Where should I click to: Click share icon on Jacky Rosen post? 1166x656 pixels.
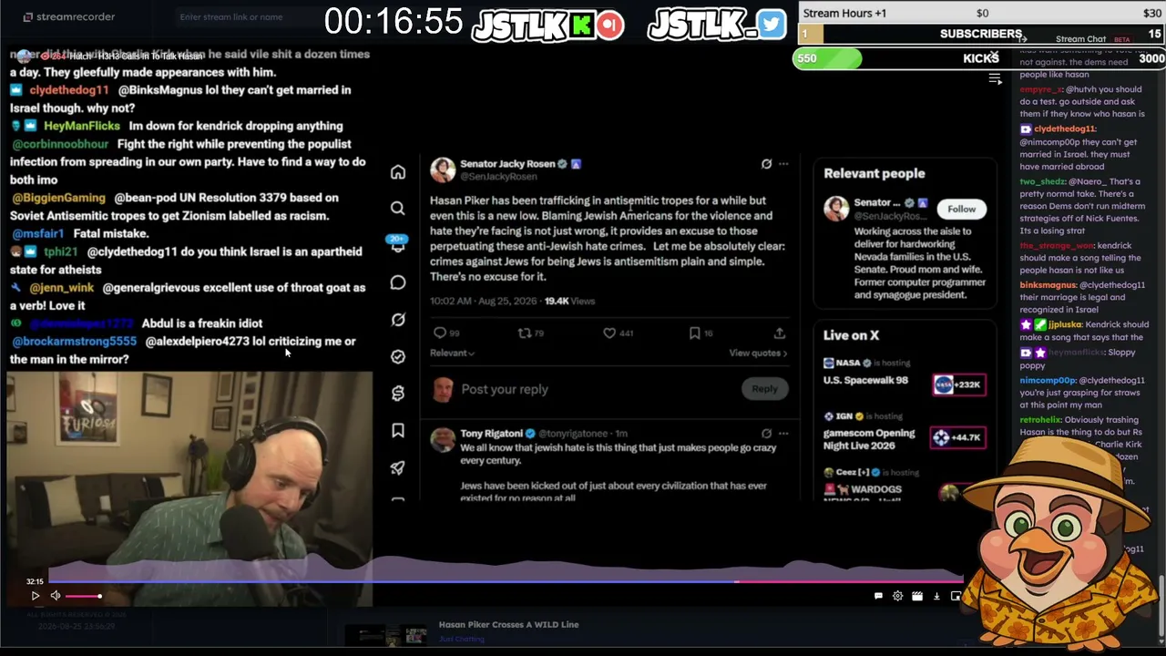click(780, 333)
